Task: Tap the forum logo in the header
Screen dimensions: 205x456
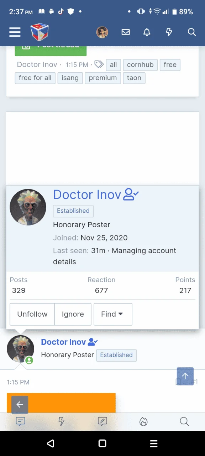Action: (40, 32)
